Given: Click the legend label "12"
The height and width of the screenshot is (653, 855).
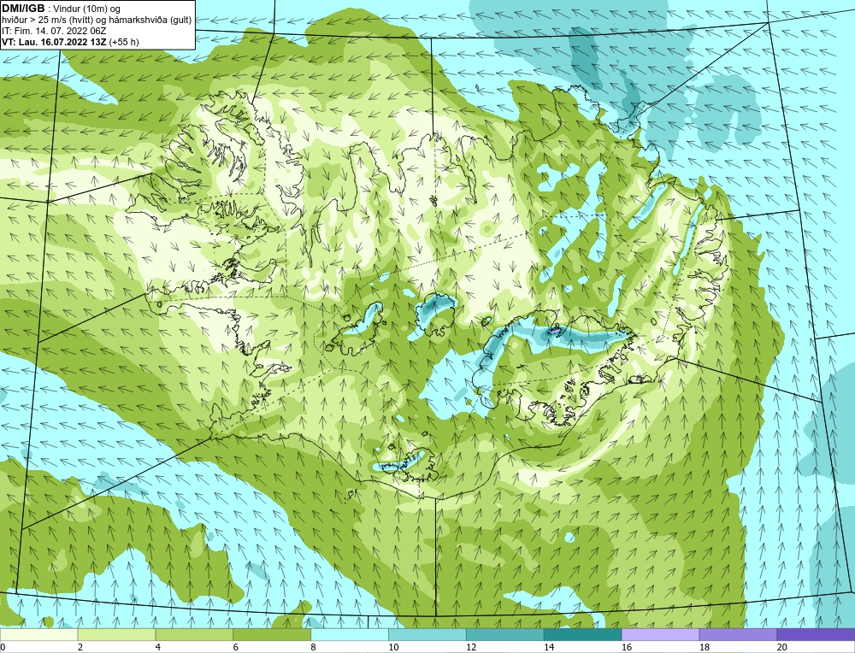Looking at the screenshot, I should coord(471,647).
